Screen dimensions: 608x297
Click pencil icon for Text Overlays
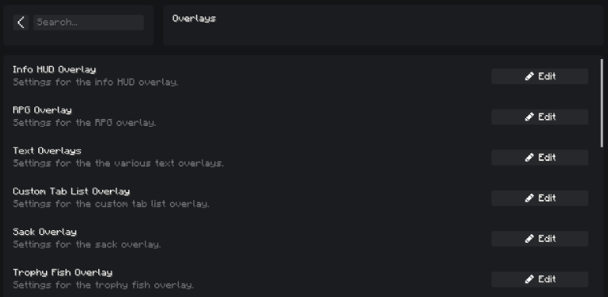(529, 157)
